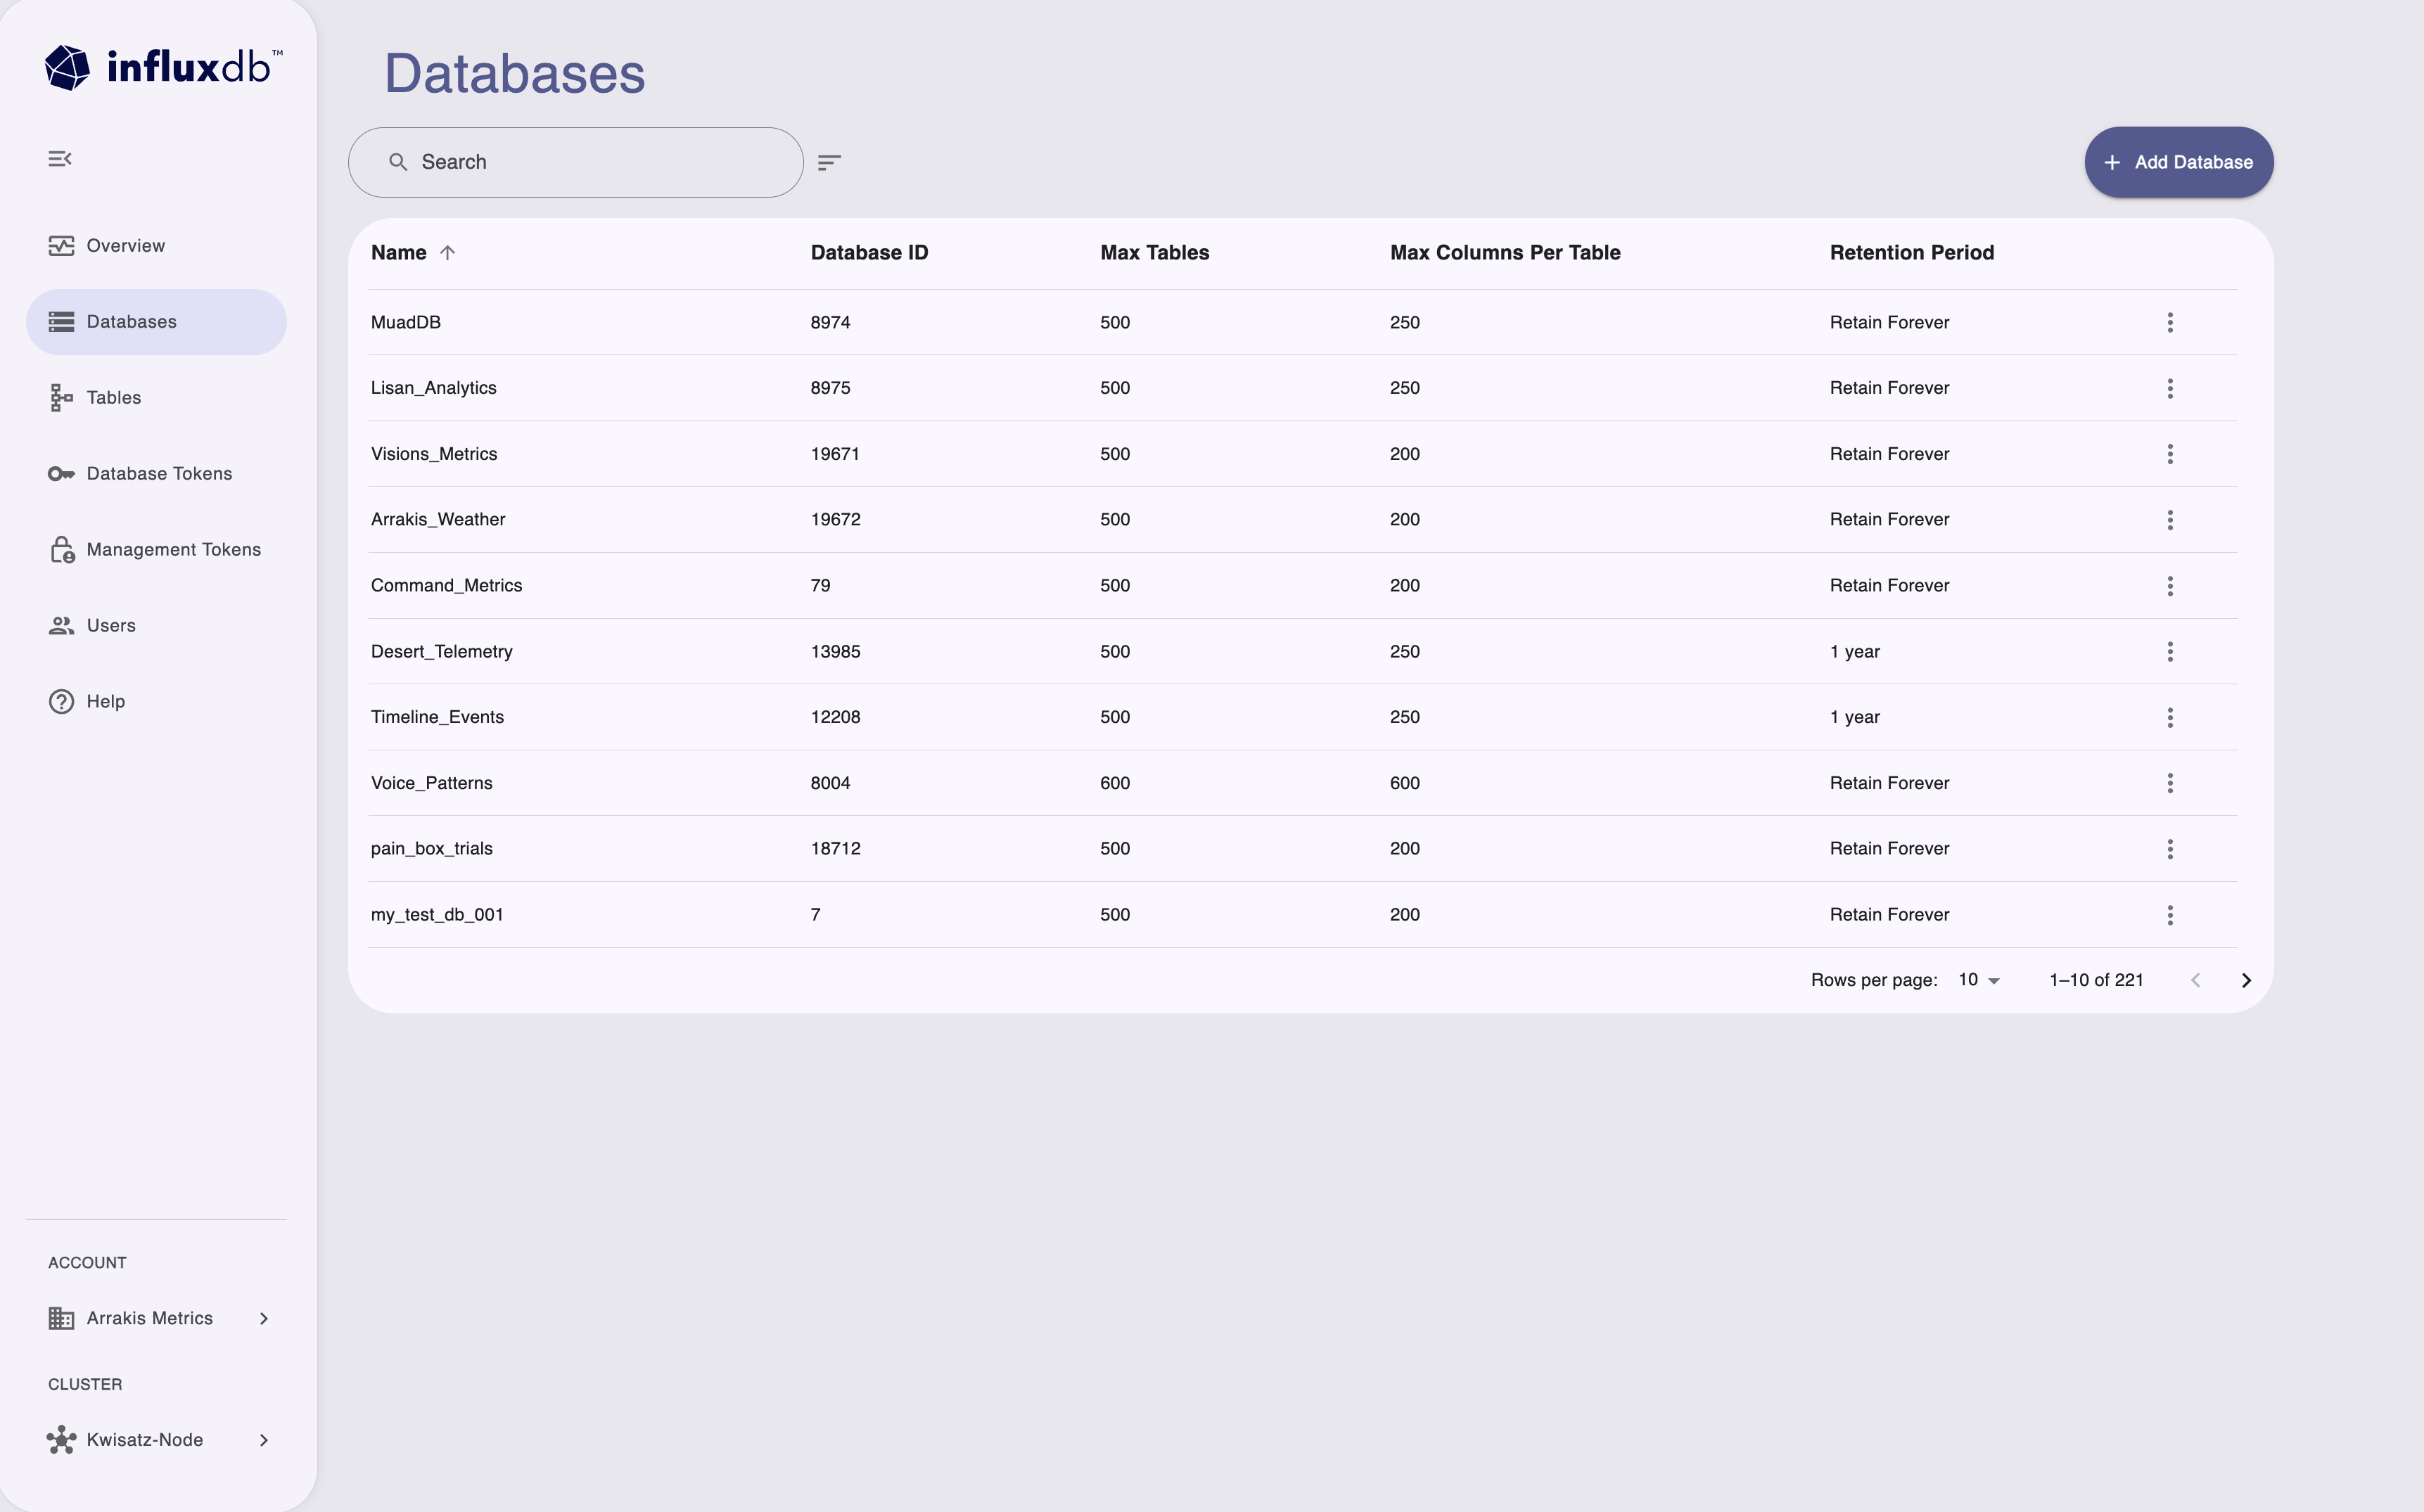Open Voice_Patterns row actions menu
2424x1512 pixels.
click(x=2170, y=783)
